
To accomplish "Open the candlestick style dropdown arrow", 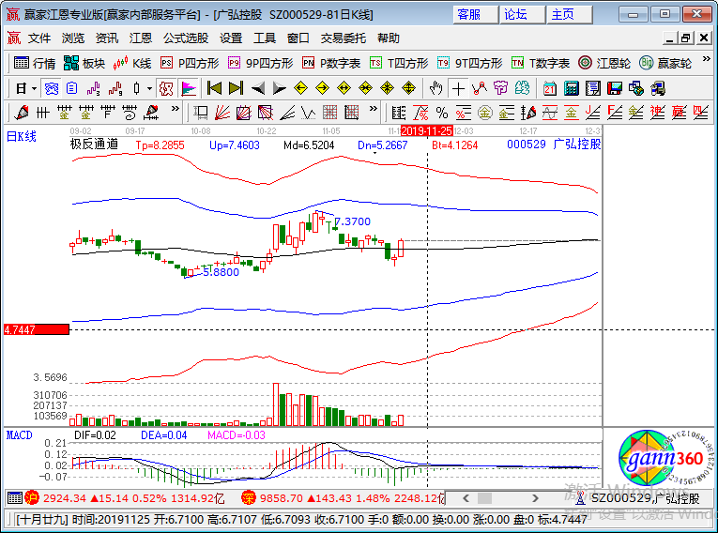I will tap(149, 88).
